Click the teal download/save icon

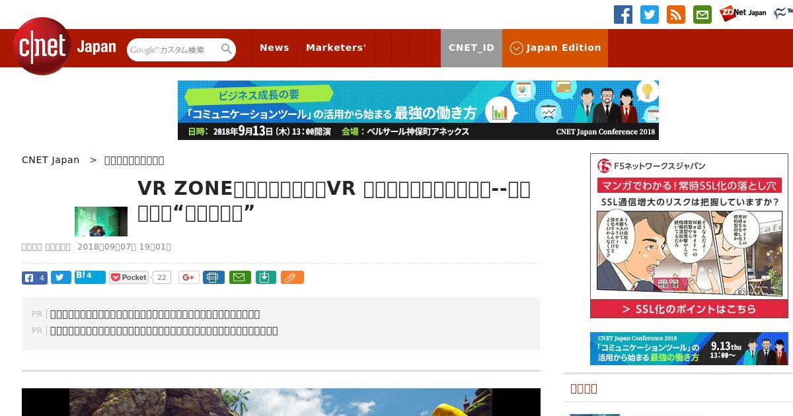[265, 278]
